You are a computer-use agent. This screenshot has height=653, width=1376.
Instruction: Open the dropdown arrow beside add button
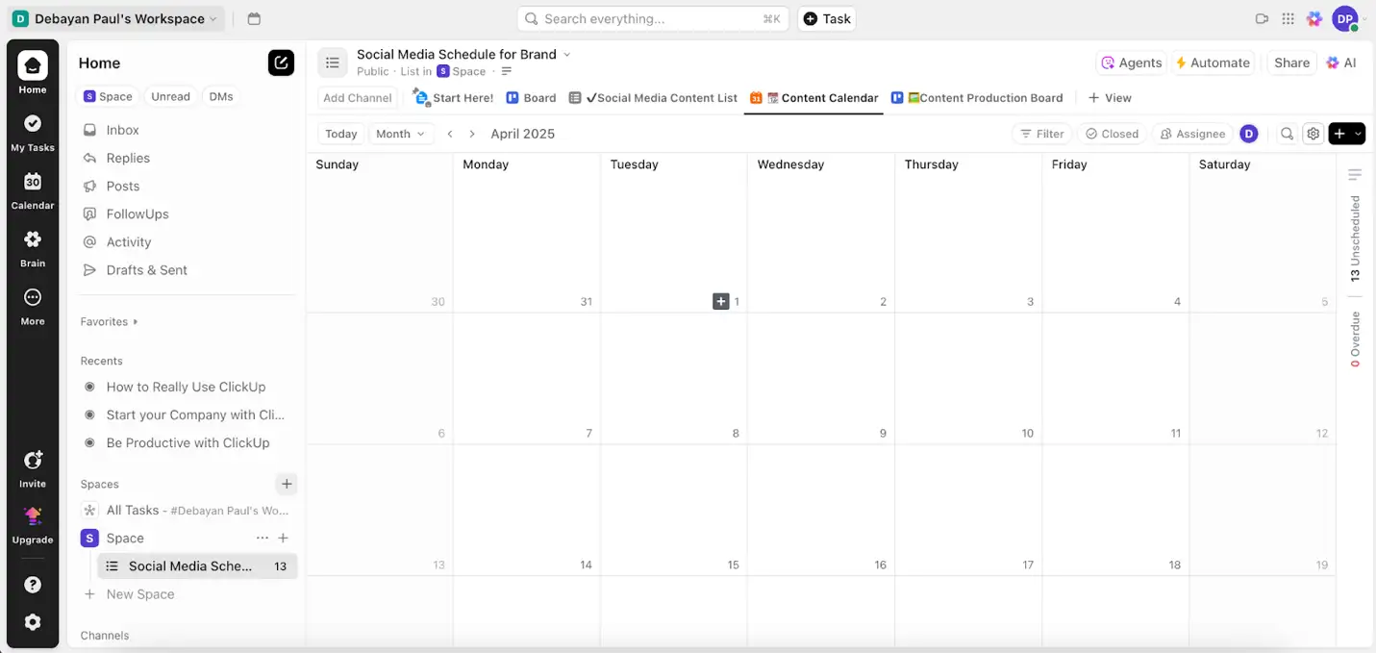click(x=1359, y=134)
